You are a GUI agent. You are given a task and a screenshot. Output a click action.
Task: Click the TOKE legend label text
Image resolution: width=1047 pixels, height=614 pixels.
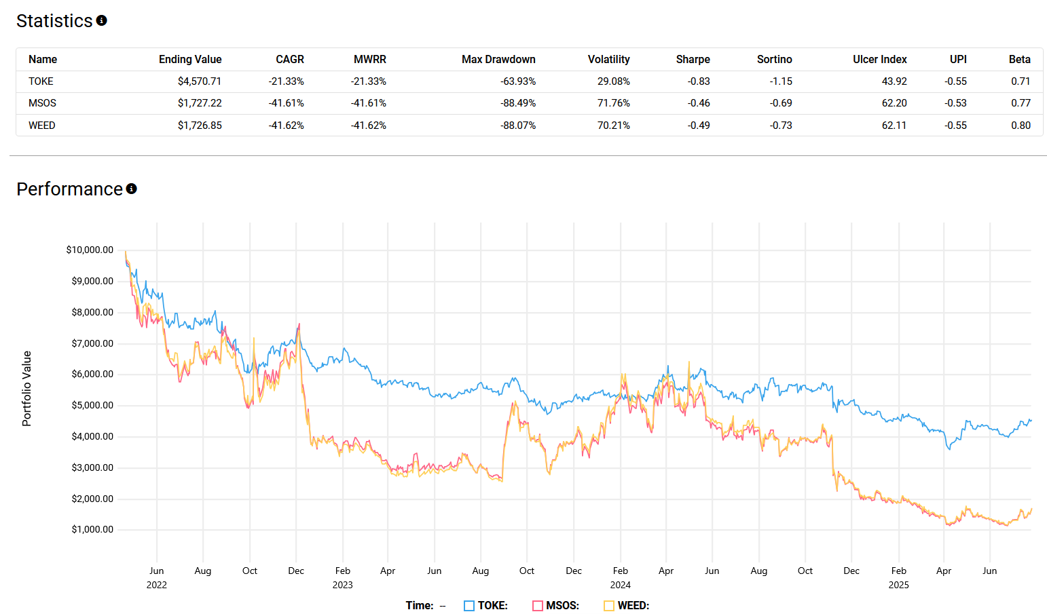[493, 606]
